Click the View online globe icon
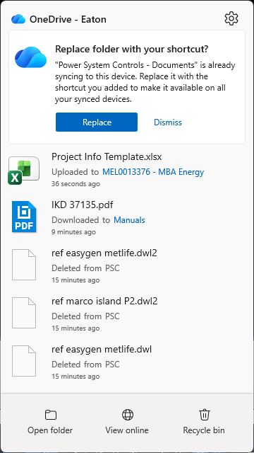This screenshot has height=453, width=254. point(128,415)
